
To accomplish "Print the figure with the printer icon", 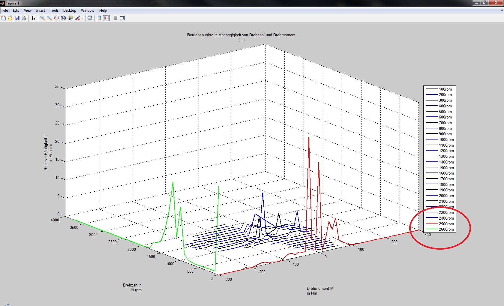I will click(24, 18).
